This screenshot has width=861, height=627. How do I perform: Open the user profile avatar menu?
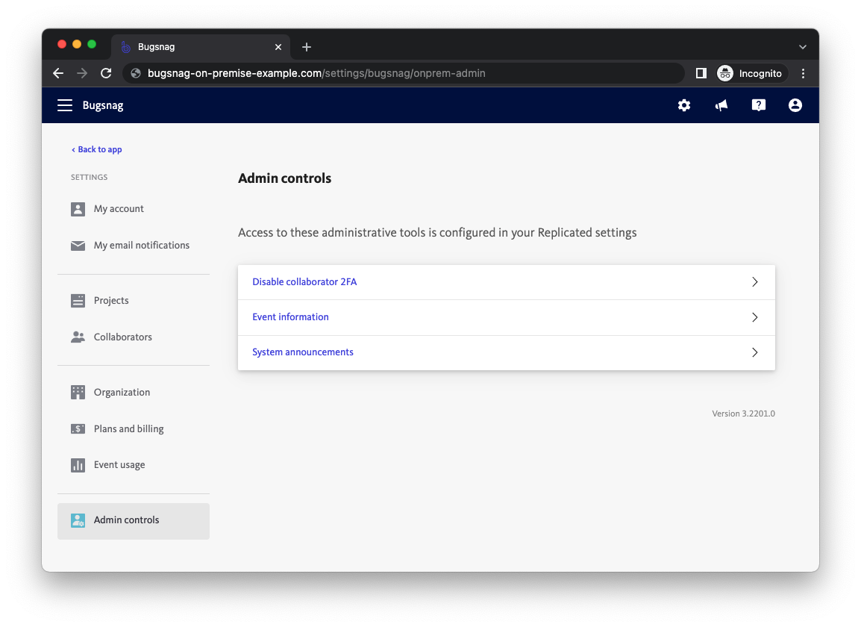795,105
